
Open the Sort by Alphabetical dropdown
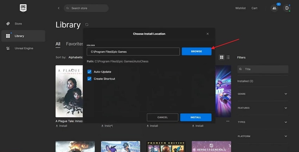(x=76, y=57)
